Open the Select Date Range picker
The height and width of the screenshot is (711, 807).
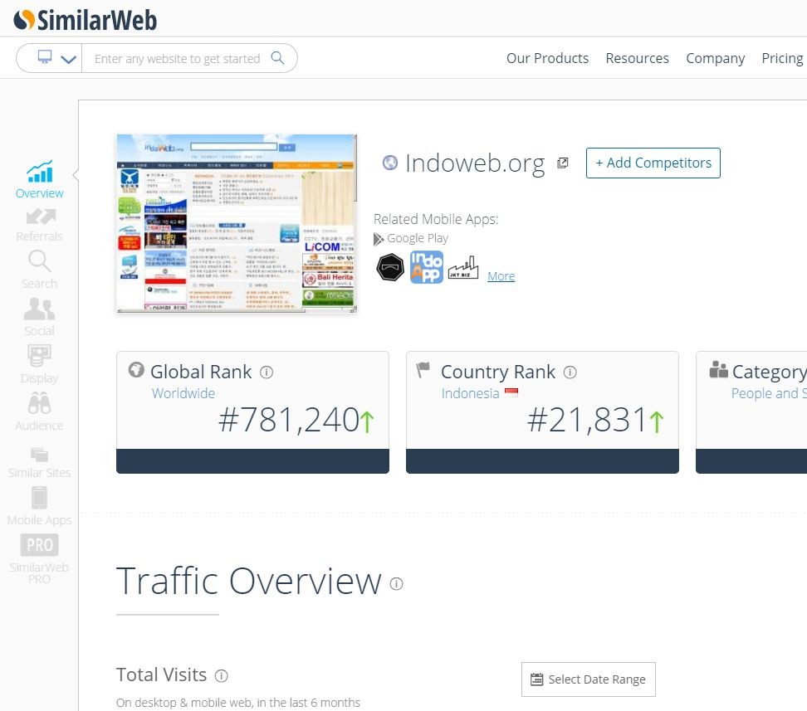[x=588, y=679]
